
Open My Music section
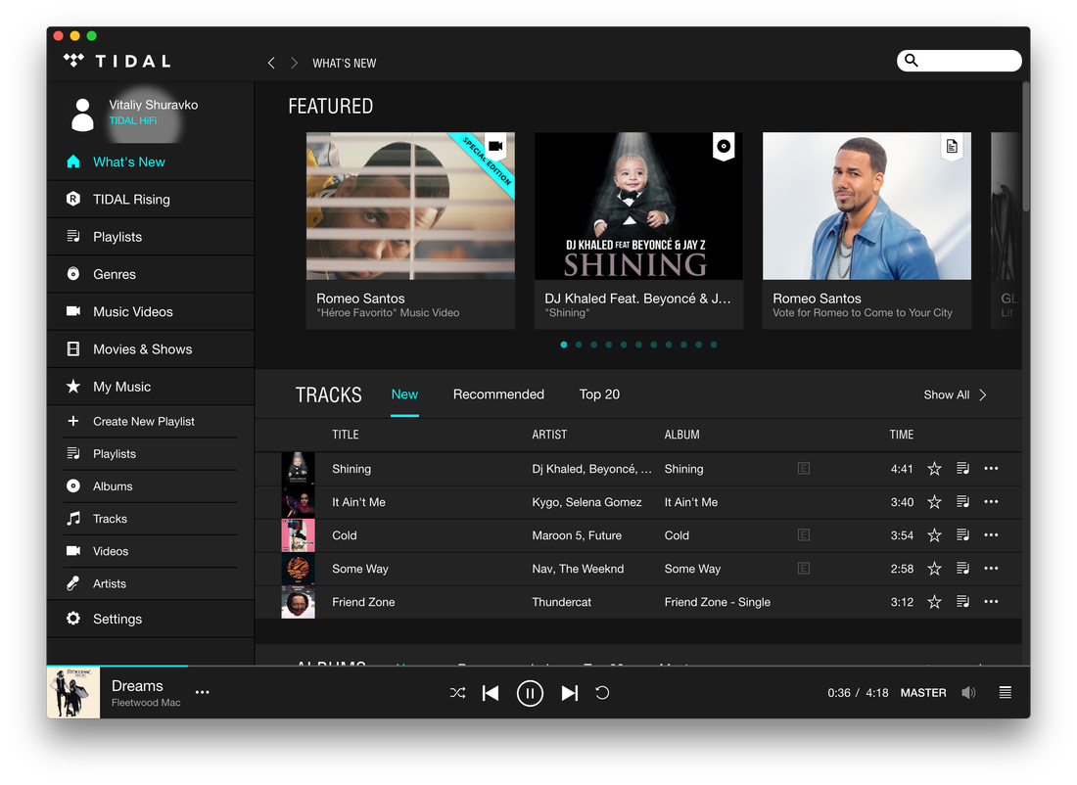coord(151,387)
